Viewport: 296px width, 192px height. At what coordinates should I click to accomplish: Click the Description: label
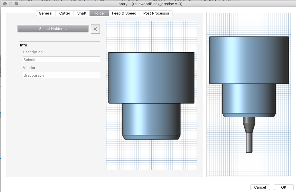(x=33, y=52)
